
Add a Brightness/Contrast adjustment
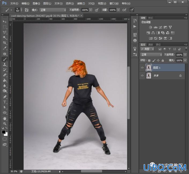[150, 27]
